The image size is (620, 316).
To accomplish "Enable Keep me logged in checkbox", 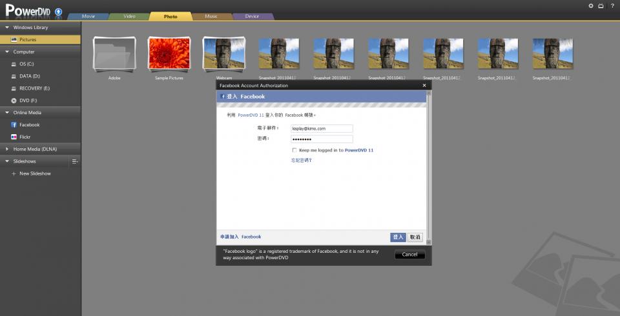I will click(294, 150).
